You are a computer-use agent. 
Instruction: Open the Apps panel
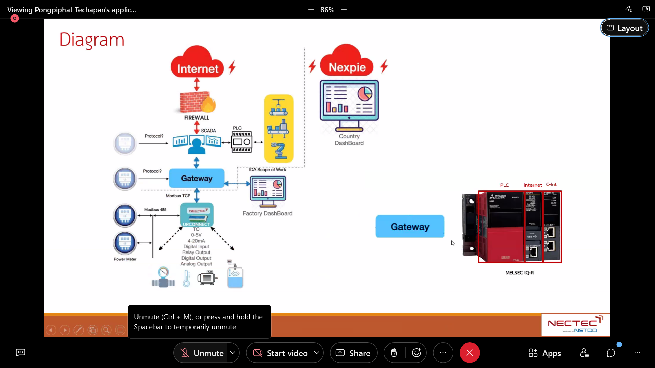(x=544, y=353)
